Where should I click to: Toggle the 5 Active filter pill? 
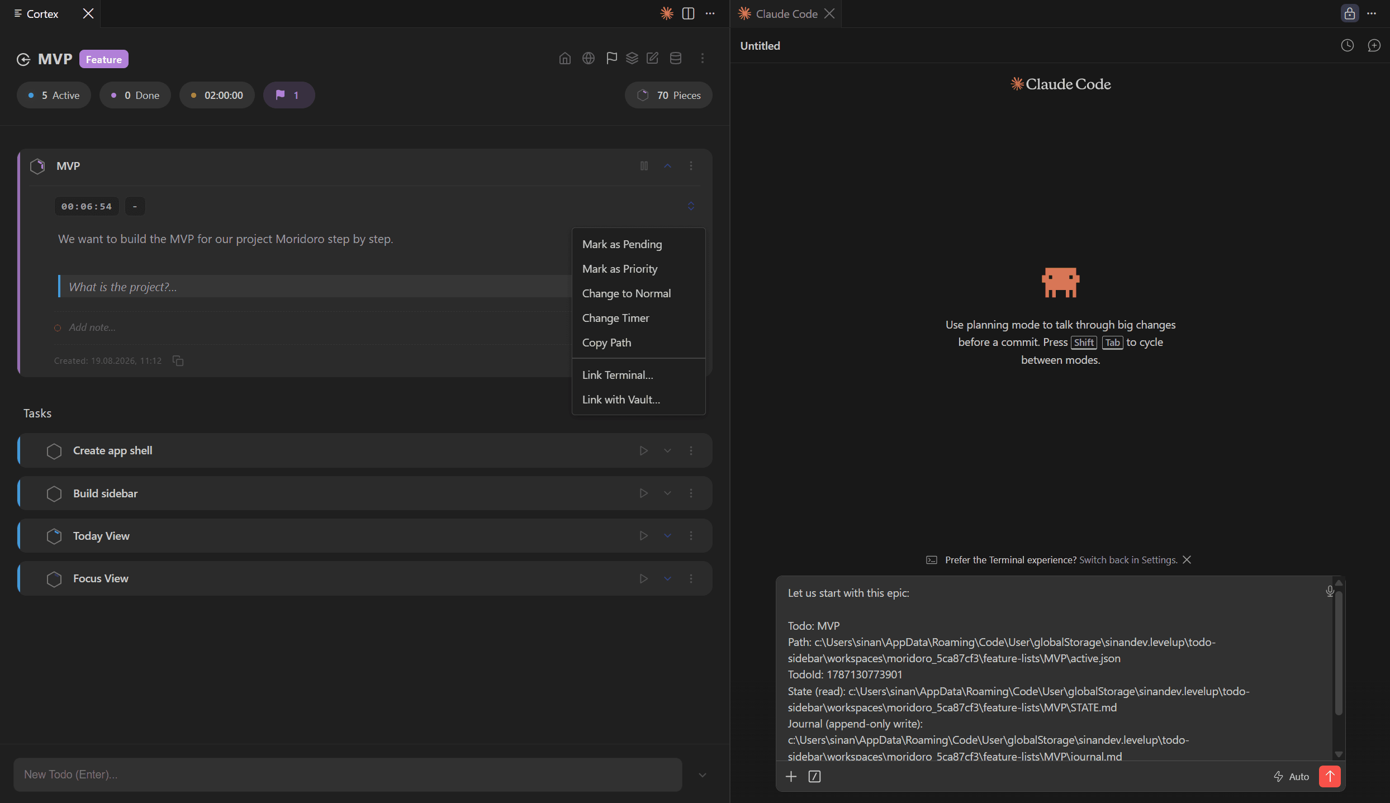pos(54,95)
